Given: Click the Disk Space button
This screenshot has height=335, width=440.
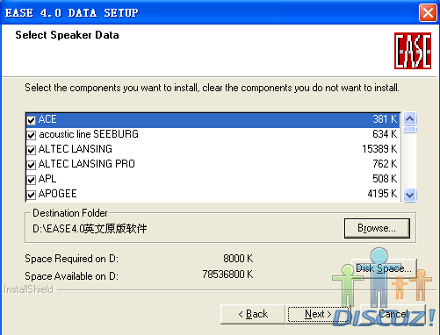Looking at the screenshot, I should coord(384,268).
